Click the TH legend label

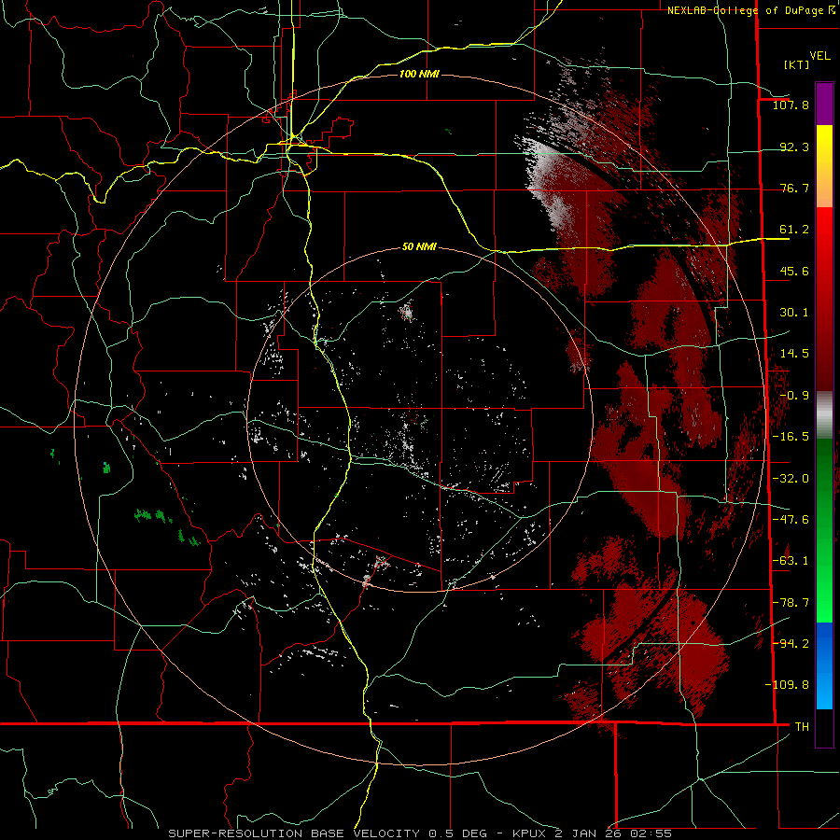[802, 727]
